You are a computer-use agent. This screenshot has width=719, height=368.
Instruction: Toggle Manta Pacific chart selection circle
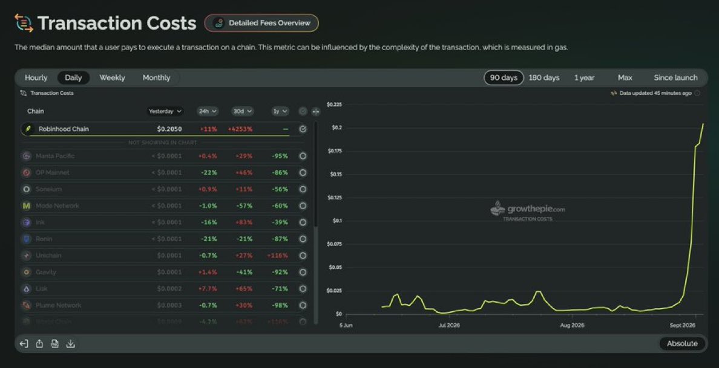[x=303, y=156]
